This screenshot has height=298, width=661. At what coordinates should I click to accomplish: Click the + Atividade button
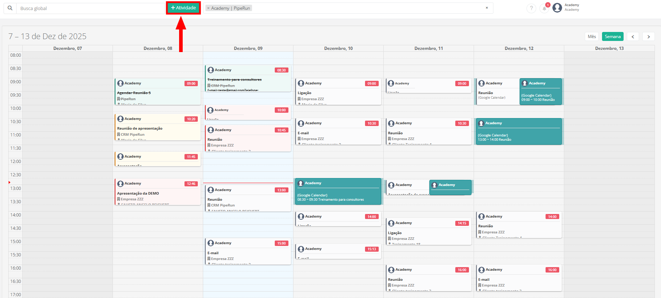[x=183, y=8]
